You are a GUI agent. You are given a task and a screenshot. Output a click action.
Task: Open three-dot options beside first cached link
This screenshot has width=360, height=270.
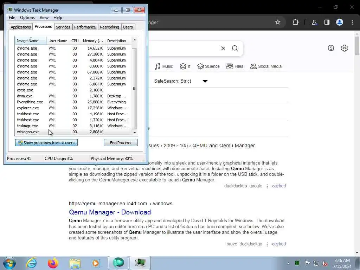click(267, 186)
